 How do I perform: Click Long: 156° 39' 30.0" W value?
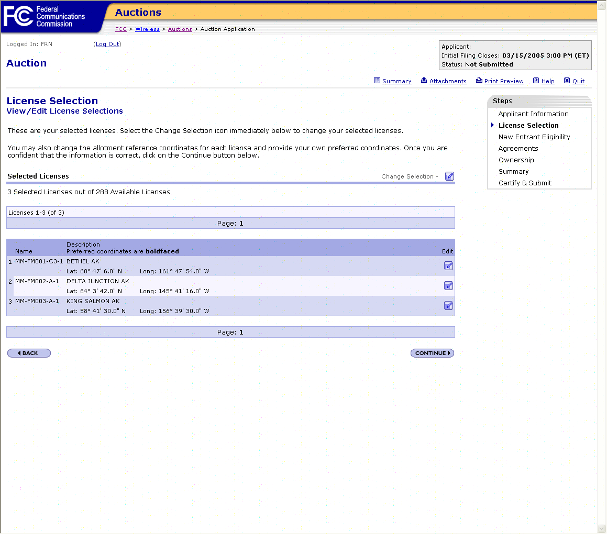[x=174, y=311]
